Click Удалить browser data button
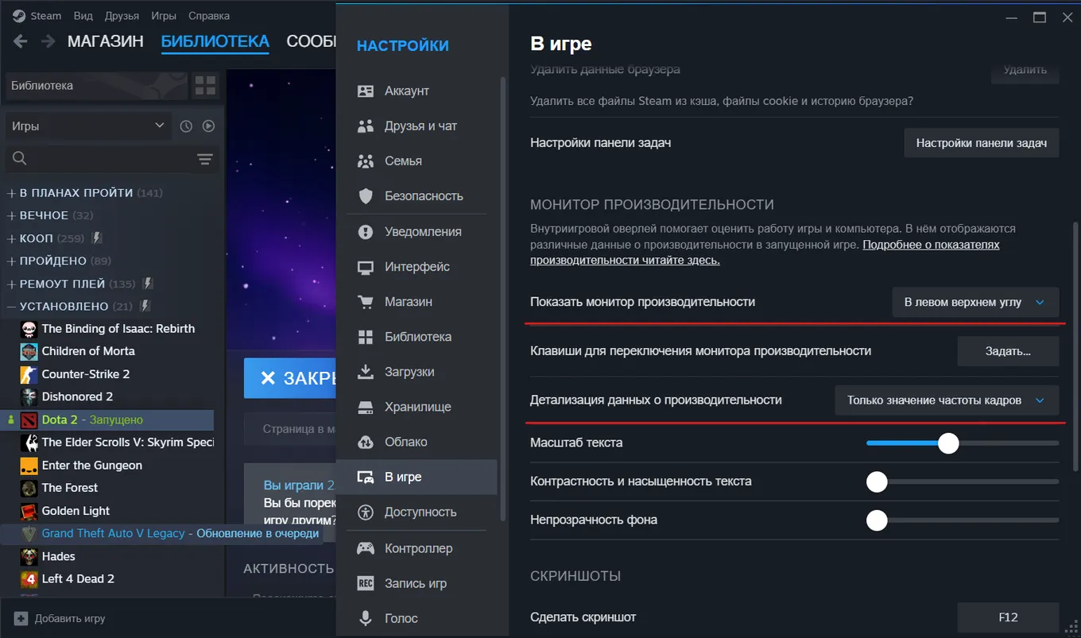1081x638 pixels. [x=1025, y=70]
